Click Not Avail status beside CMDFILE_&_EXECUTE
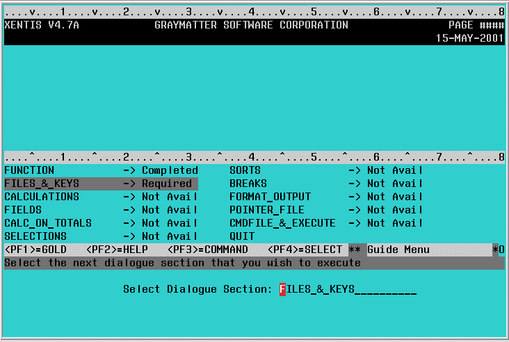The width and height of the screenshot is (509, 342). (x=395, y=223)
